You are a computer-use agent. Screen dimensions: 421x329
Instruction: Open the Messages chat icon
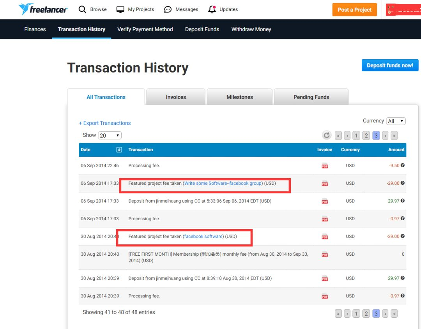(x=168, y=10)
